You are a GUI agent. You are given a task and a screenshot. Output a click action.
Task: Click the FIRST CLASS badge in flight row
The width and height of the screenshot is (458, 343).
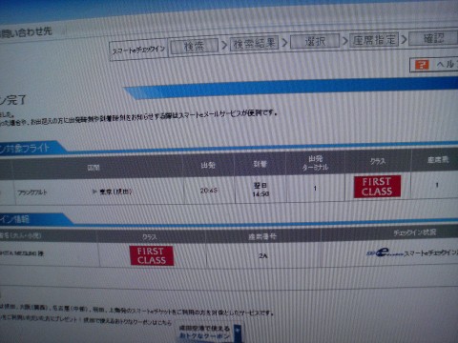tap(377, 187)
